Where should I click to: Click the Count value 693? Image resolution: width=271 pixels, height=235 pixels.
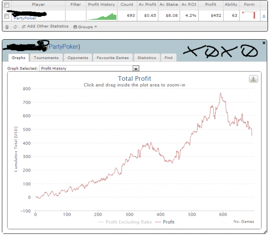(x=131, y=16)
